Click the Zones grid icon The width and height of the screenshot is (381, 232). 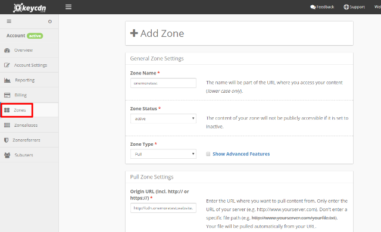(x=7, y=110)
